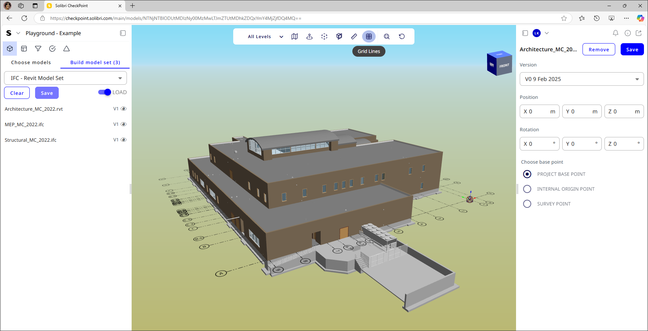Click the issues triangle icon
This screenshot has height=331, width=648.
[66, 49]
